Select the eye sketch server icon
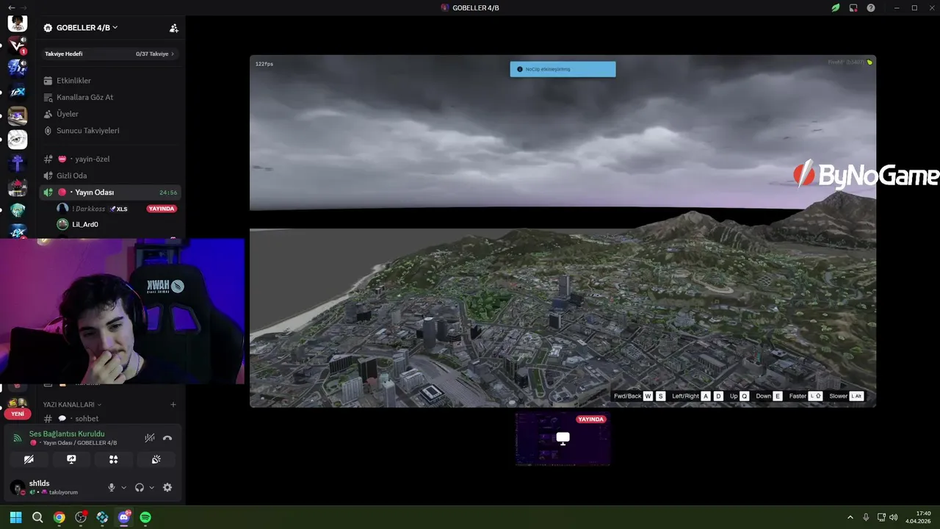 point(18,139)
